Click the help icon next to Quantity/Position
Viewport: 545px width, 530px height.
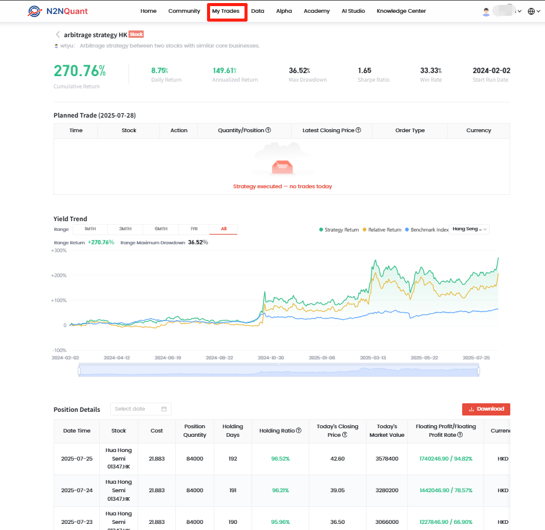[x=268, y=130]
